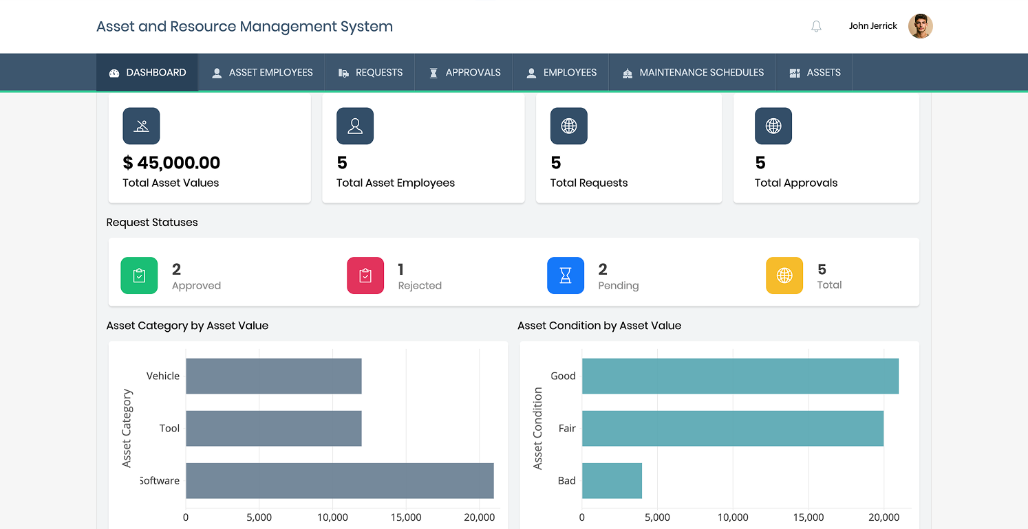Click the hourglass icon on Approvals tab
Viewport: 1028px width, 529px height.
[434, 71]
